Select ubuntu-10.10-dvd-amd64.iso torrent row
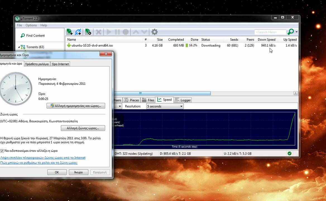 click(182, 45)
